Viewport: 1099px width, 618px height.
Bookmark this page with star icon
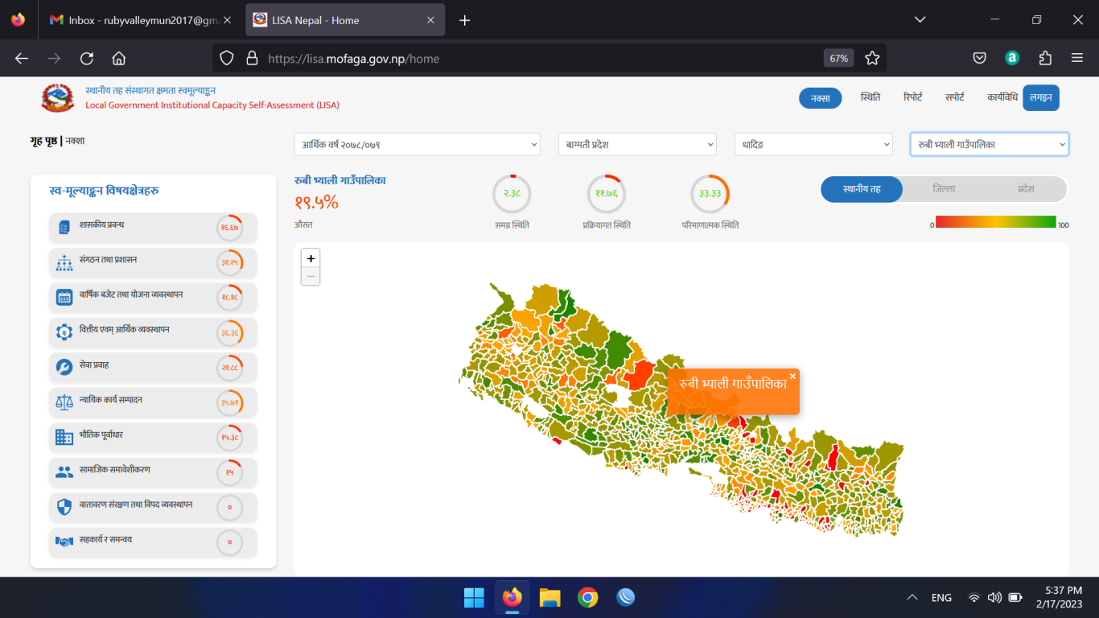872,58
